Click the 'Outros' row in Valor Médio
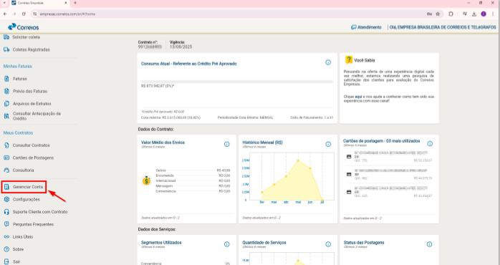 pos(193,170)
